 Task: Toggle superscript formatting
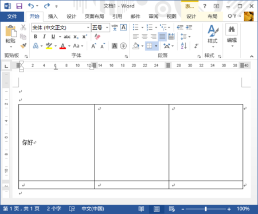click(x=85, y=37)
